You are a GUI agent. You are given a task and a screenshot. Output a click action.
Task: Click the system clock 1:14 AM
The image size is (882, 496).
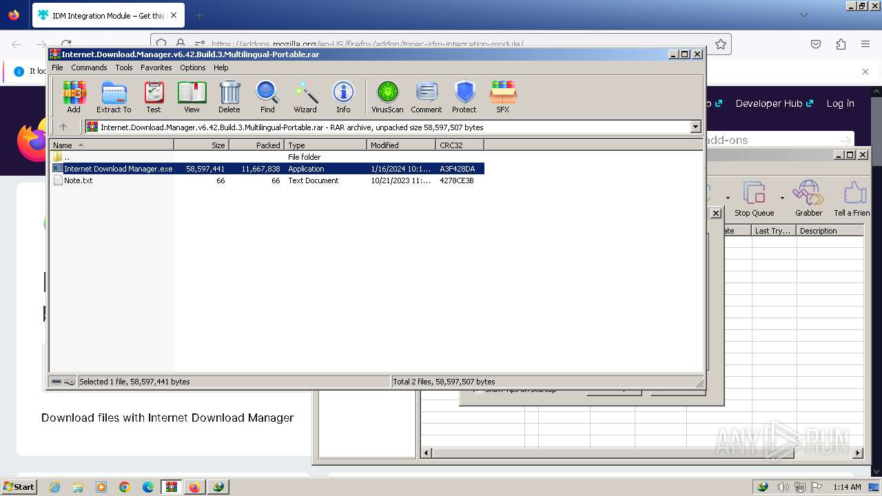click(x=847, y=487)
